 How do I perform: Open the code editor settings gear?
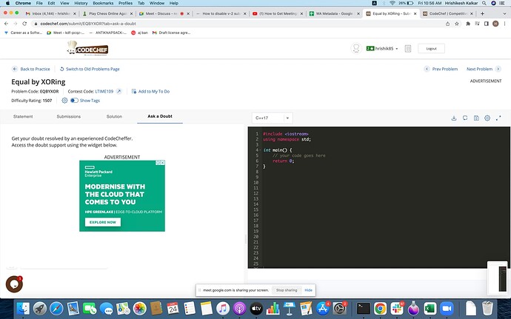pos(487,118)
